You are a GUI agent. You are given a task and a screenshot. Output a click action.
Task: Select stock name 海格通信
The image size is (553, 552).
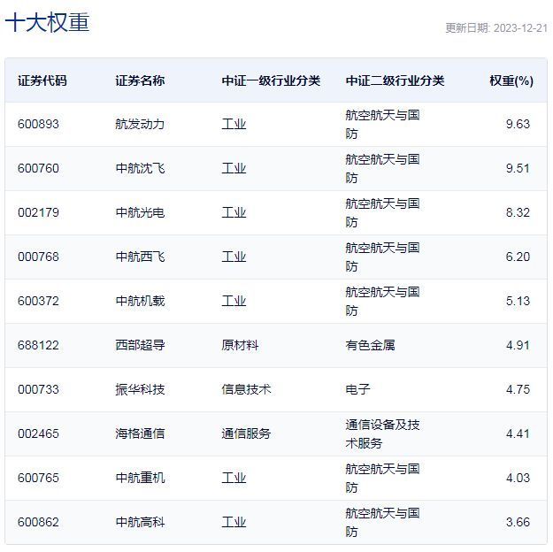coord(140,433)
